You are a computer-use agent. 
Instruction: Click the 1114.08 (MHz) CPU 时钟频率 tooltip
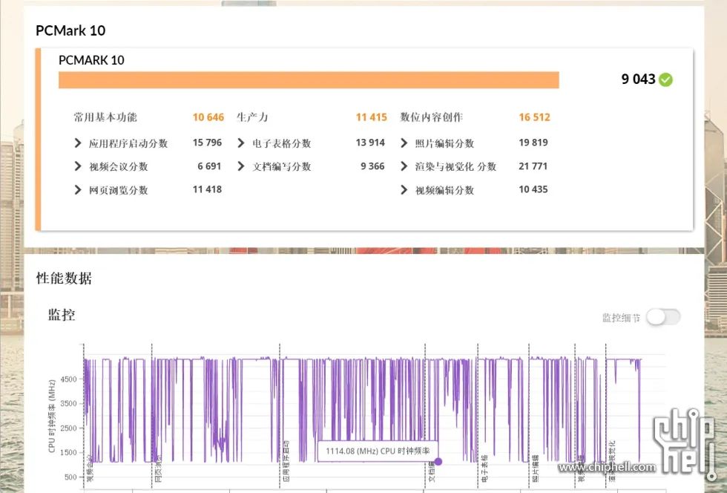(378, 451)
